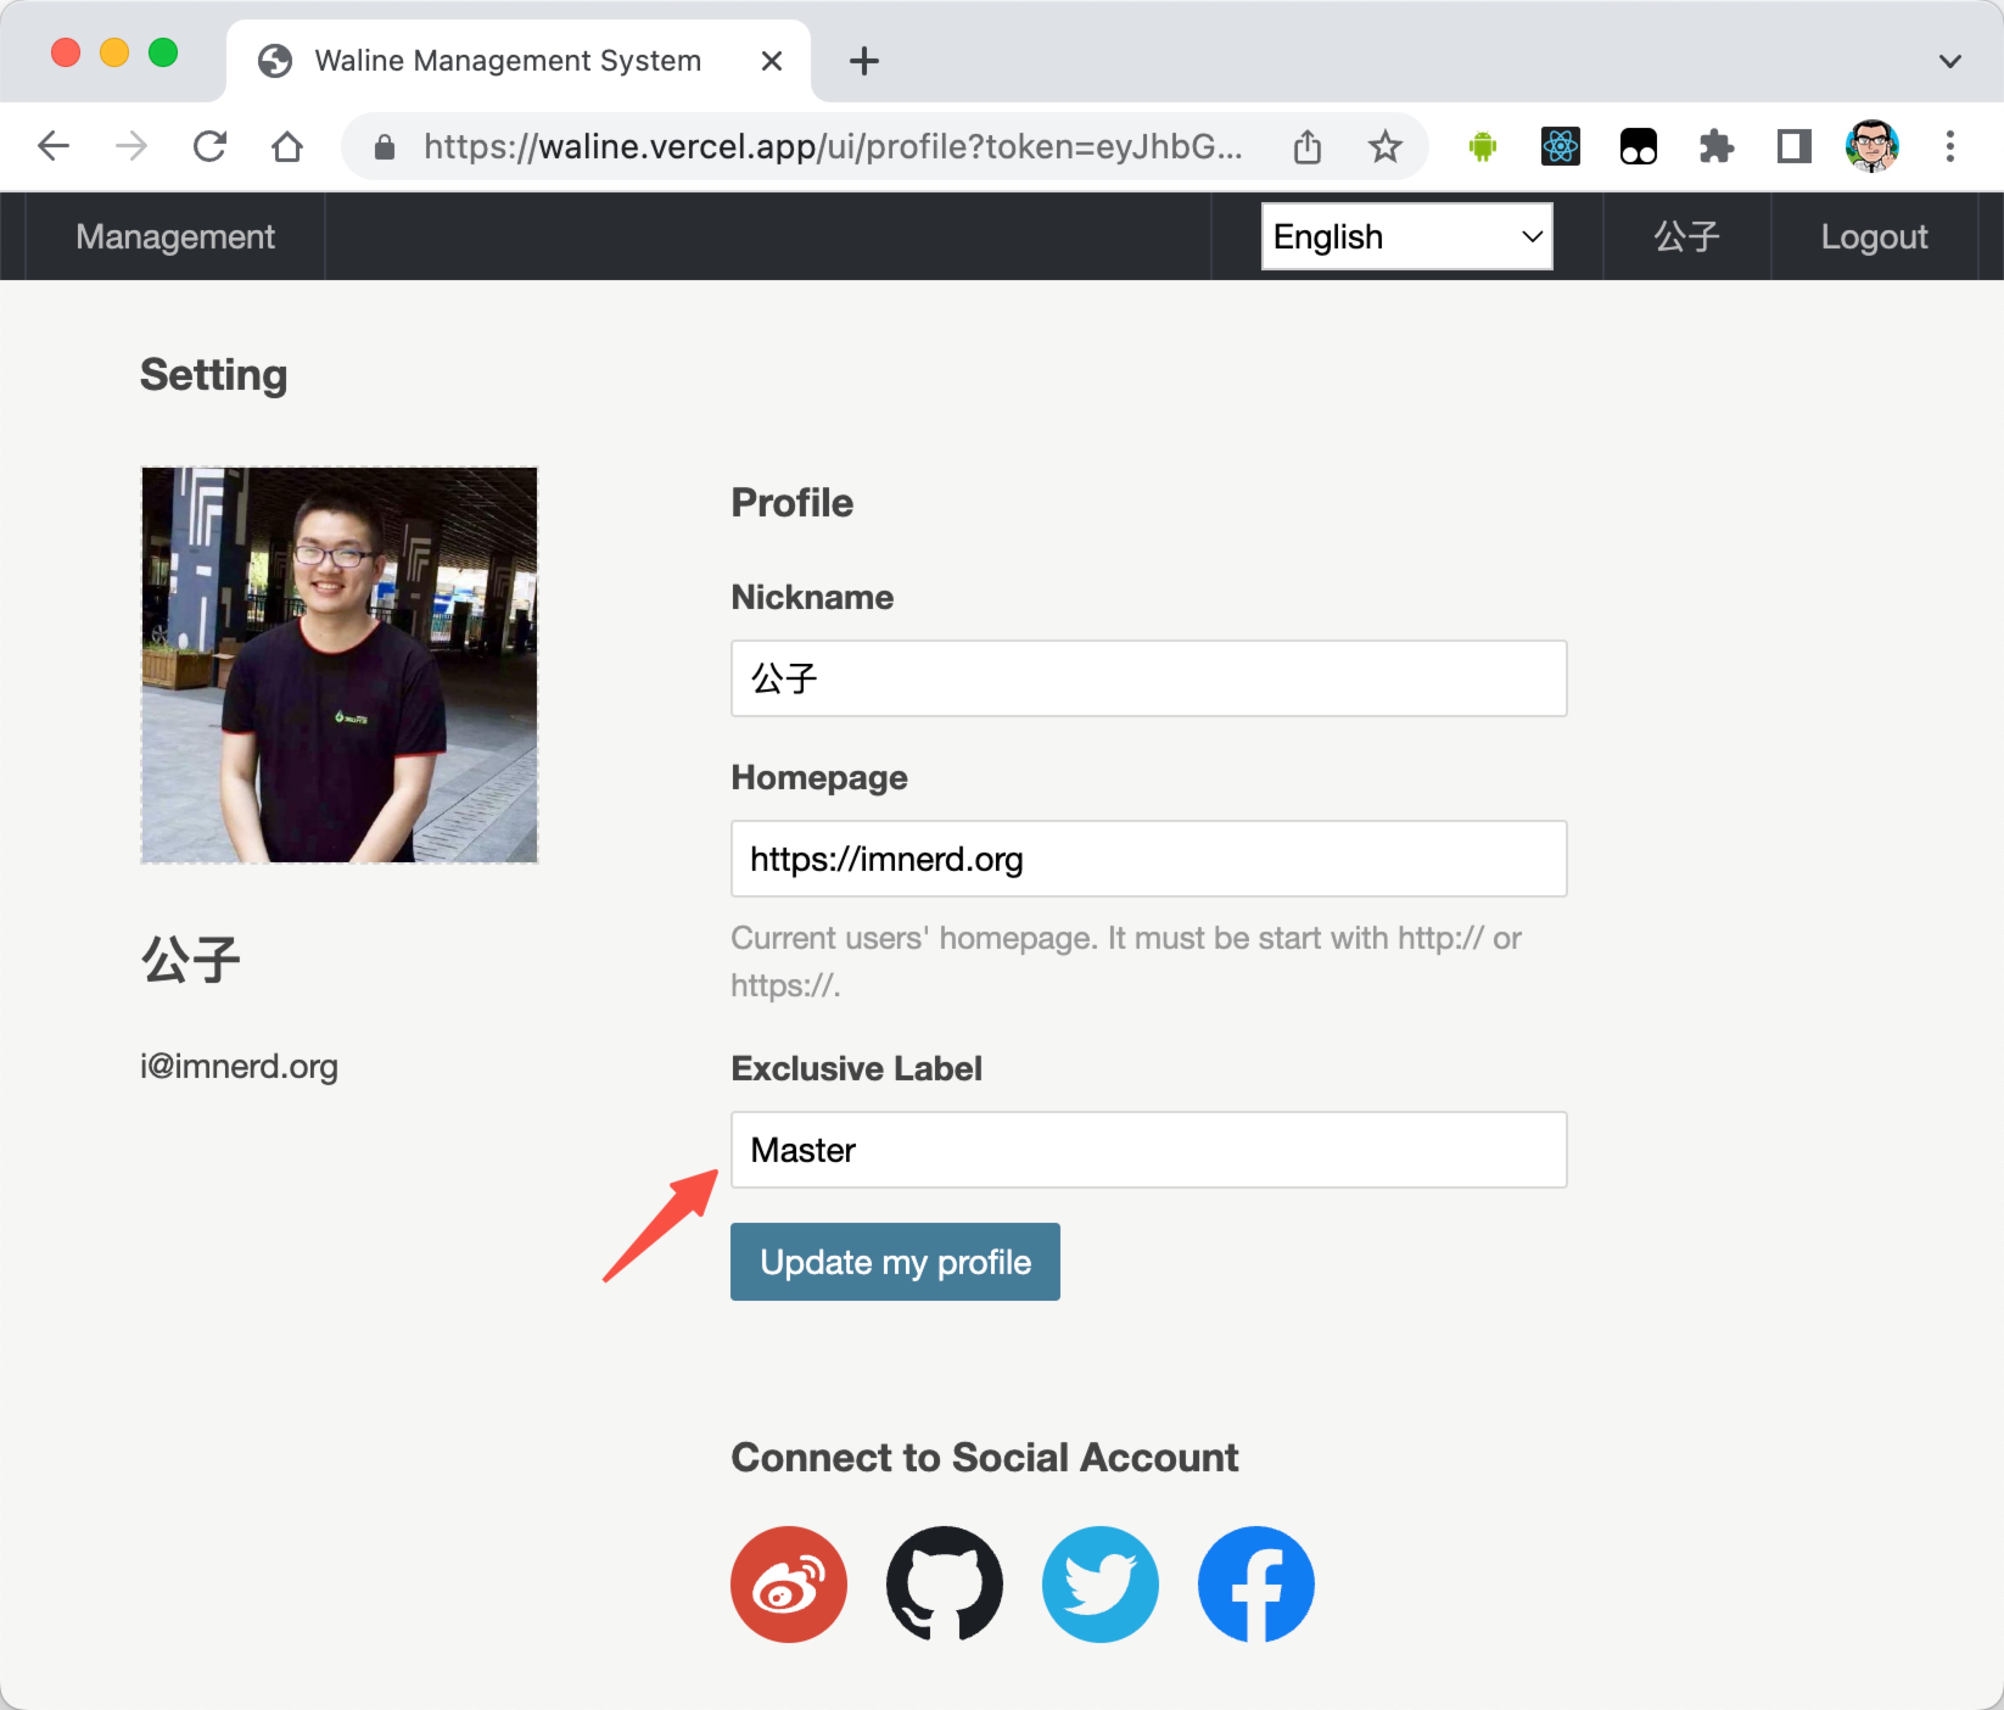
Task: Connect Weibo social account
Action: pos(788,1584)
